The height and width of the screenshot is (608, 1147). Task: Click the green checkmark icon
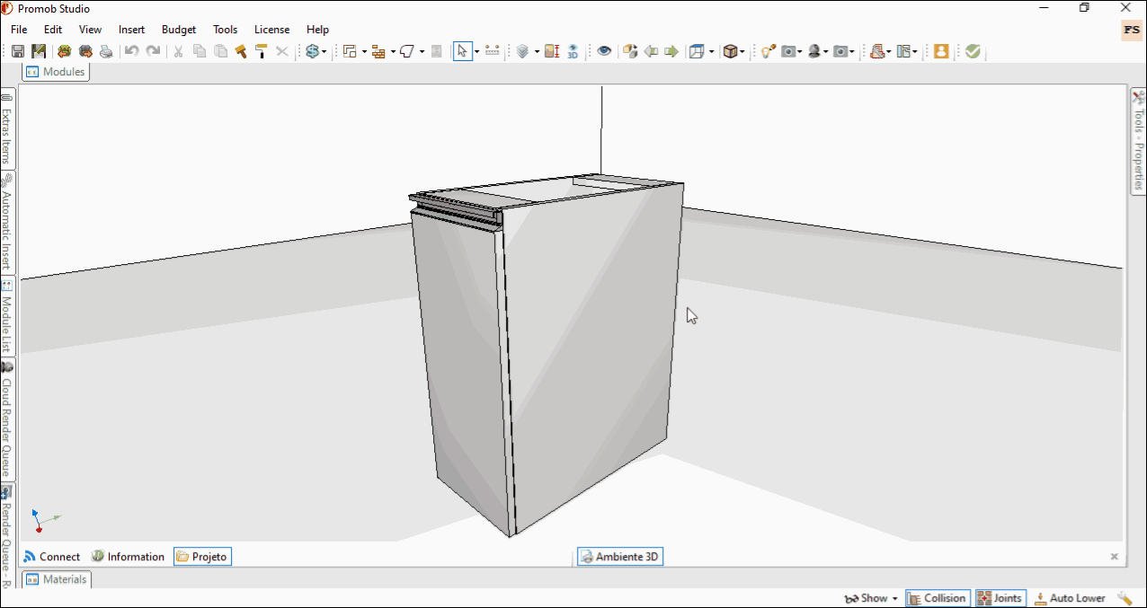(x=973, y=51)
